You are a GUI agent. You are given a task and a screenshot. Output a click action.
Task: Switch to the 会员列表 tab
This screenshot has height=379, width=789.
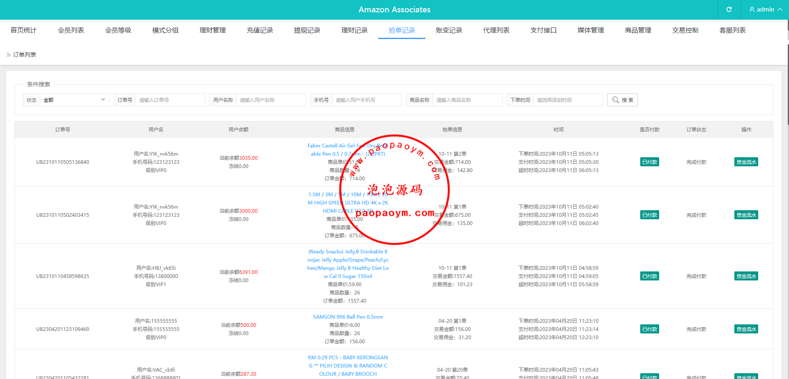click(x=71, y=30)
